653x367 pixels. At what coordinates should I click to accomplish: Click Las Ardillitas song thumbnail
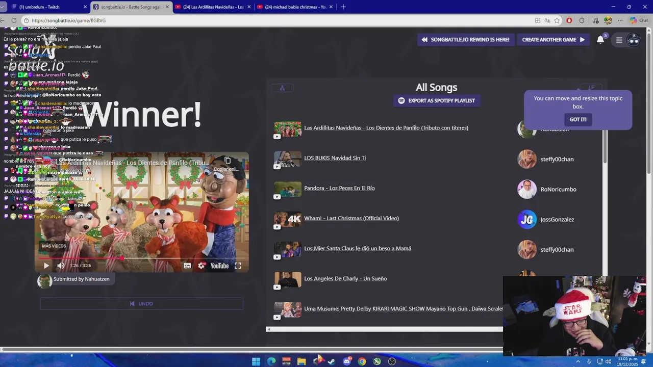tap(288, 130)
